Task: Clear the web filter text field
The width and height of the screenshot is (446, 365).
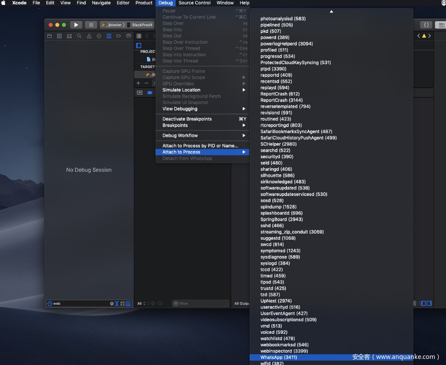Action: pos(112,303)
